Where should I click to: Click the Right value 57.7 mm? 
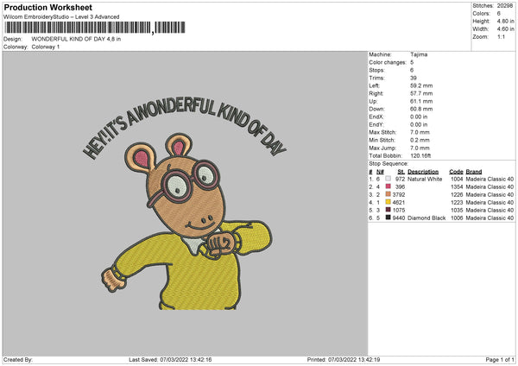[421, 93]
